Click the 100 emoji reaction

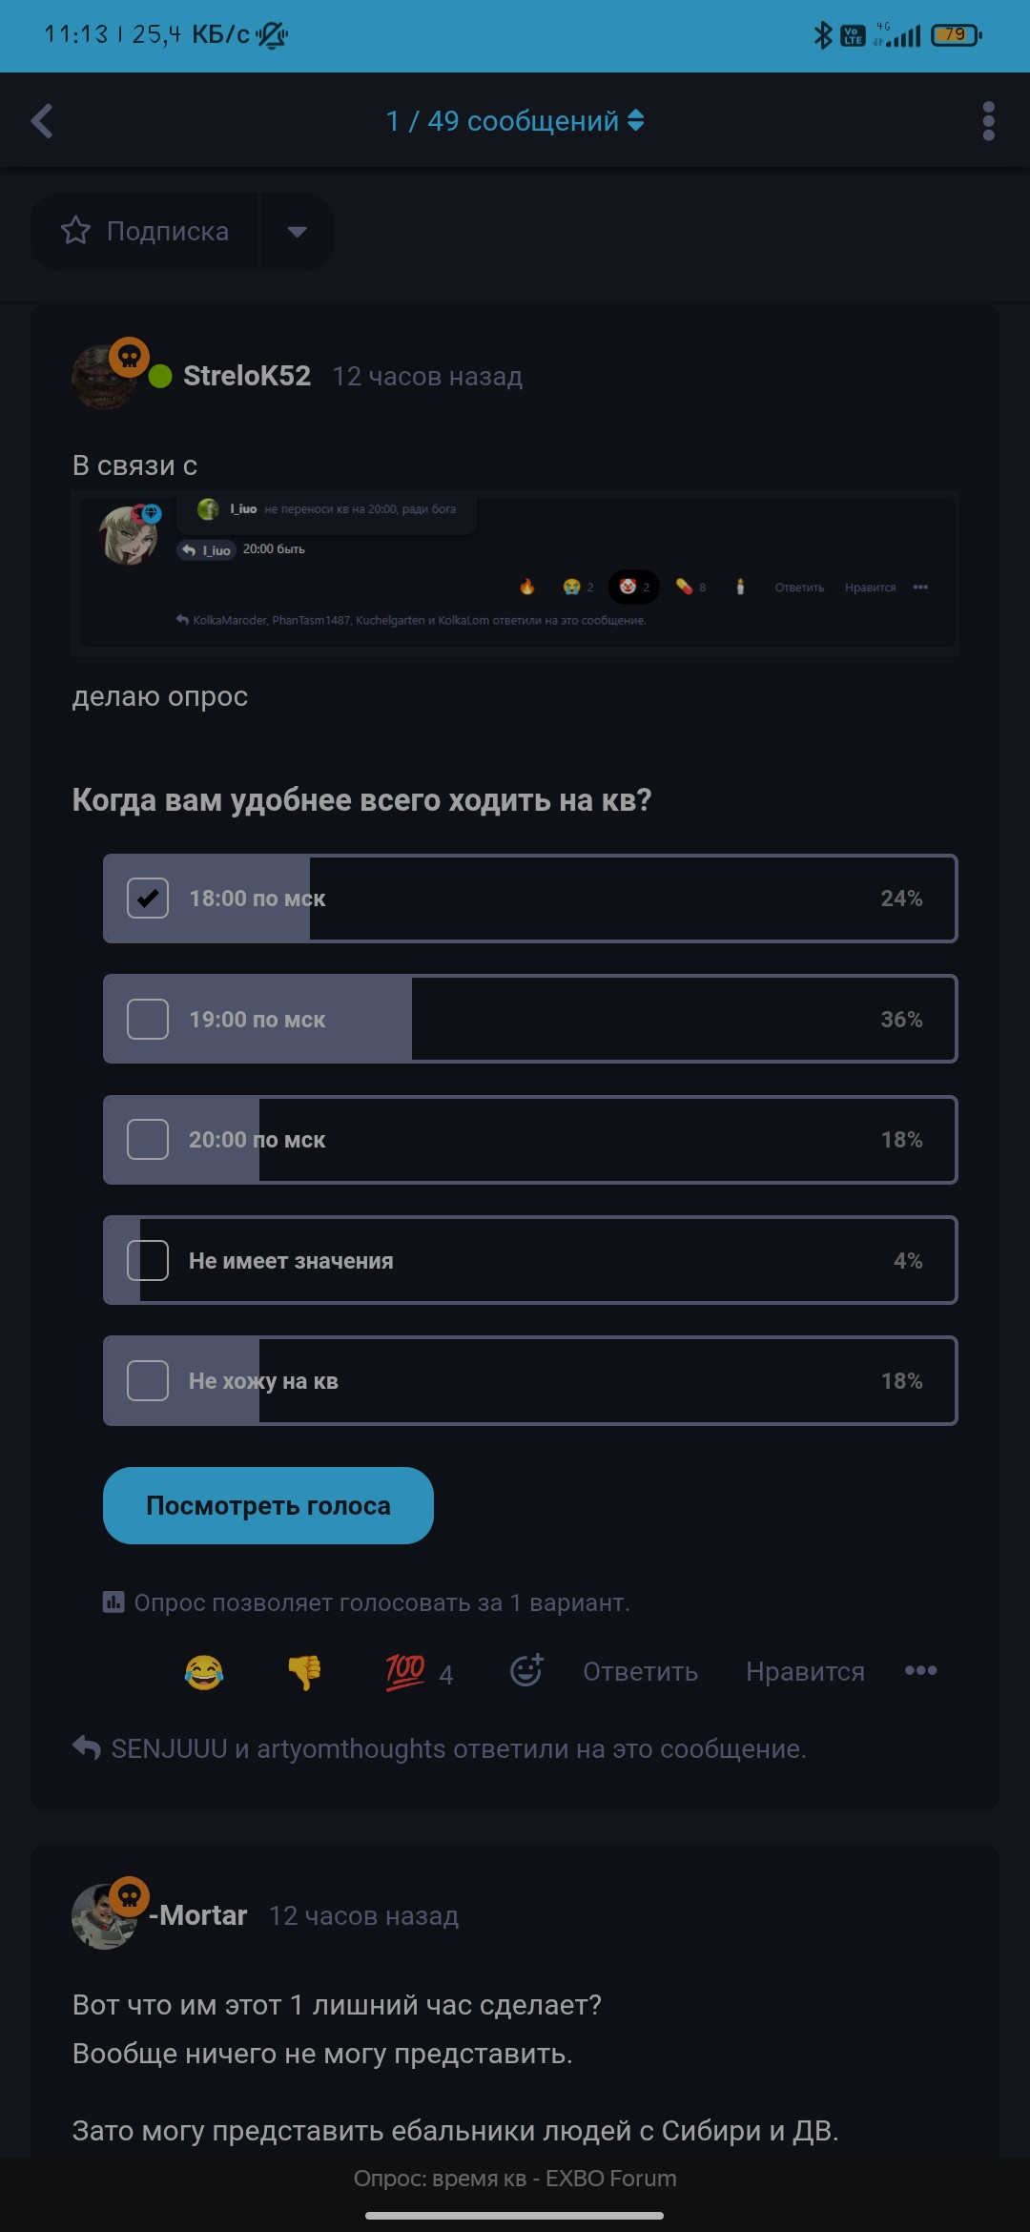point(405,1671)
